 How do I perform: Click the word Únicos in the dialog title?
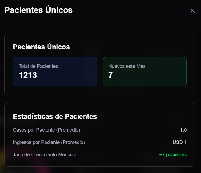point(59,10)
